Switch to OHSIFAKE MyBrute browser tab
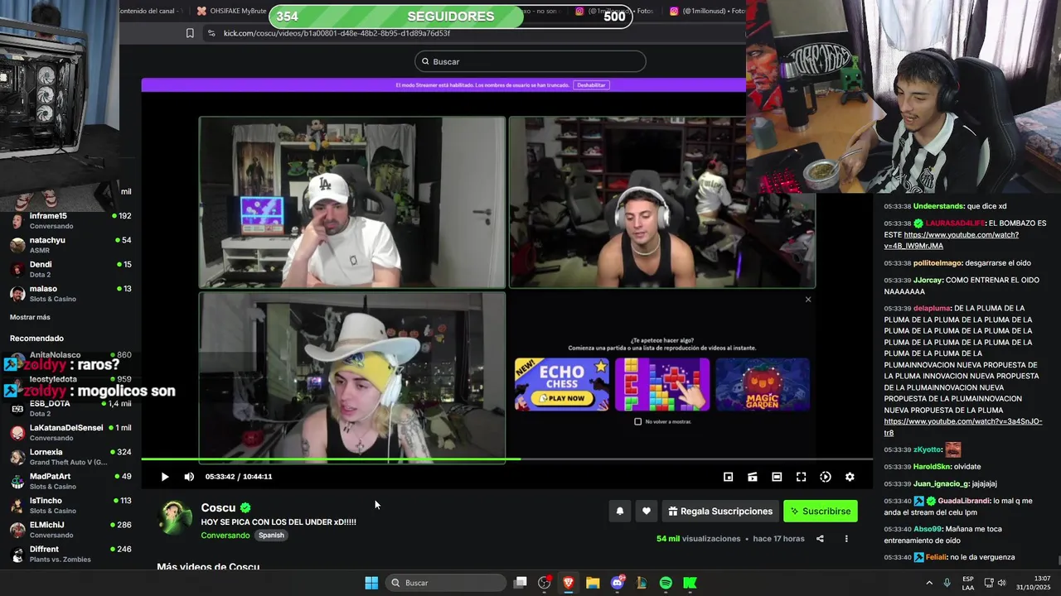The width and height of the screenshot is (1061, 596). [232, 12]
